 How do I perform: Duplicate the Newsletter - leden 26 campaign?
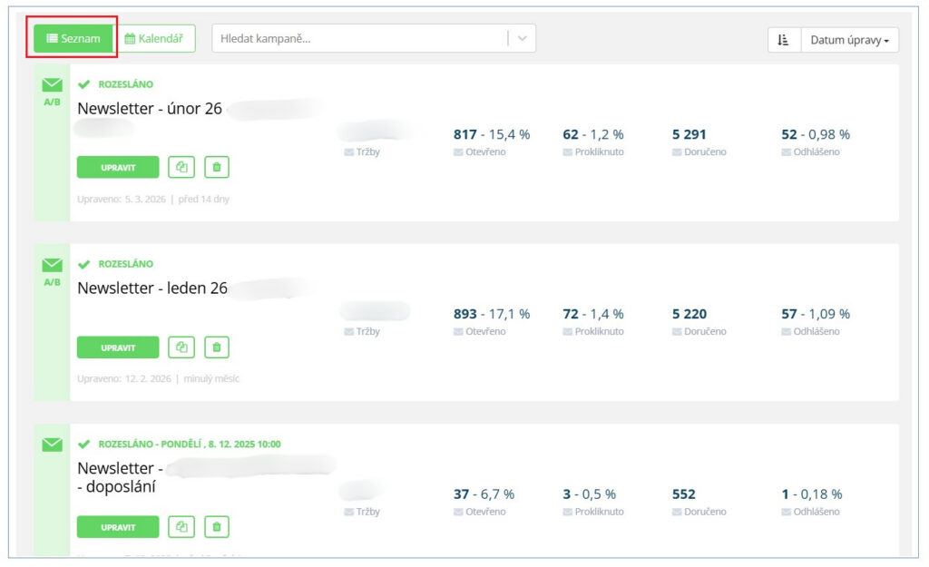[x=181, y=347]
